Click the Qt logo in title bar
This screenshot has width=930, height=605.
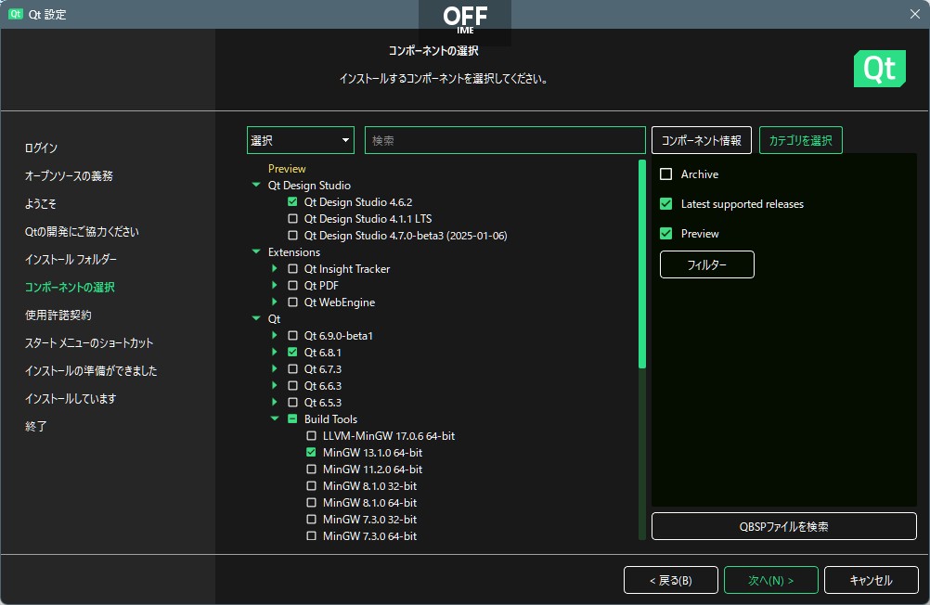click(x=16, y=14)
